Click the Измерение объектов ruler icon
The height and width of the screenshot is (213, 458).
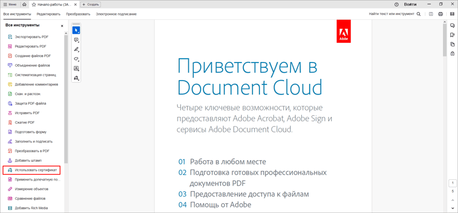pos(10,189)
